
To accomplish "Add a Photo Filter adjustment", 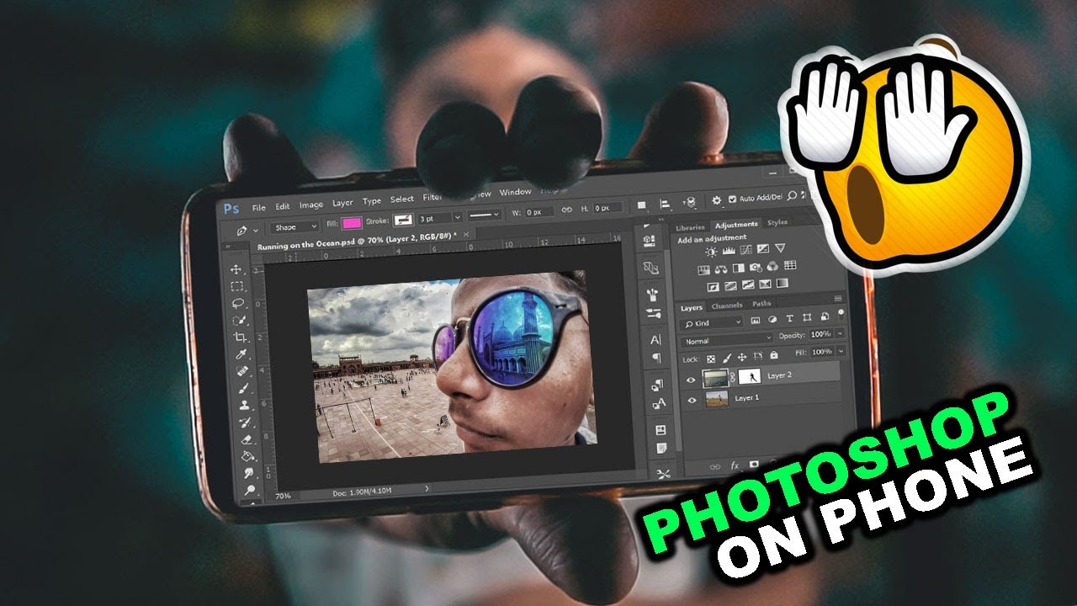I will click(756, 268).
